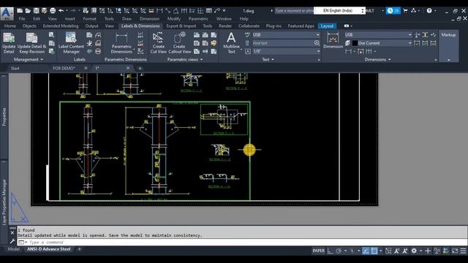Click Create Callout View
This screenshot has height=263, width=468.
point(179,43)
